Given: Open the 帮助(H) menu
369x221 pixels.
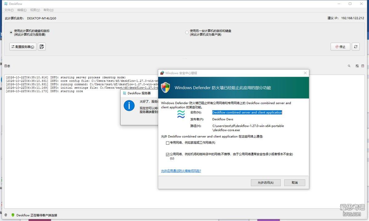Looking at the screenshot, I should (x=48, y=10).
